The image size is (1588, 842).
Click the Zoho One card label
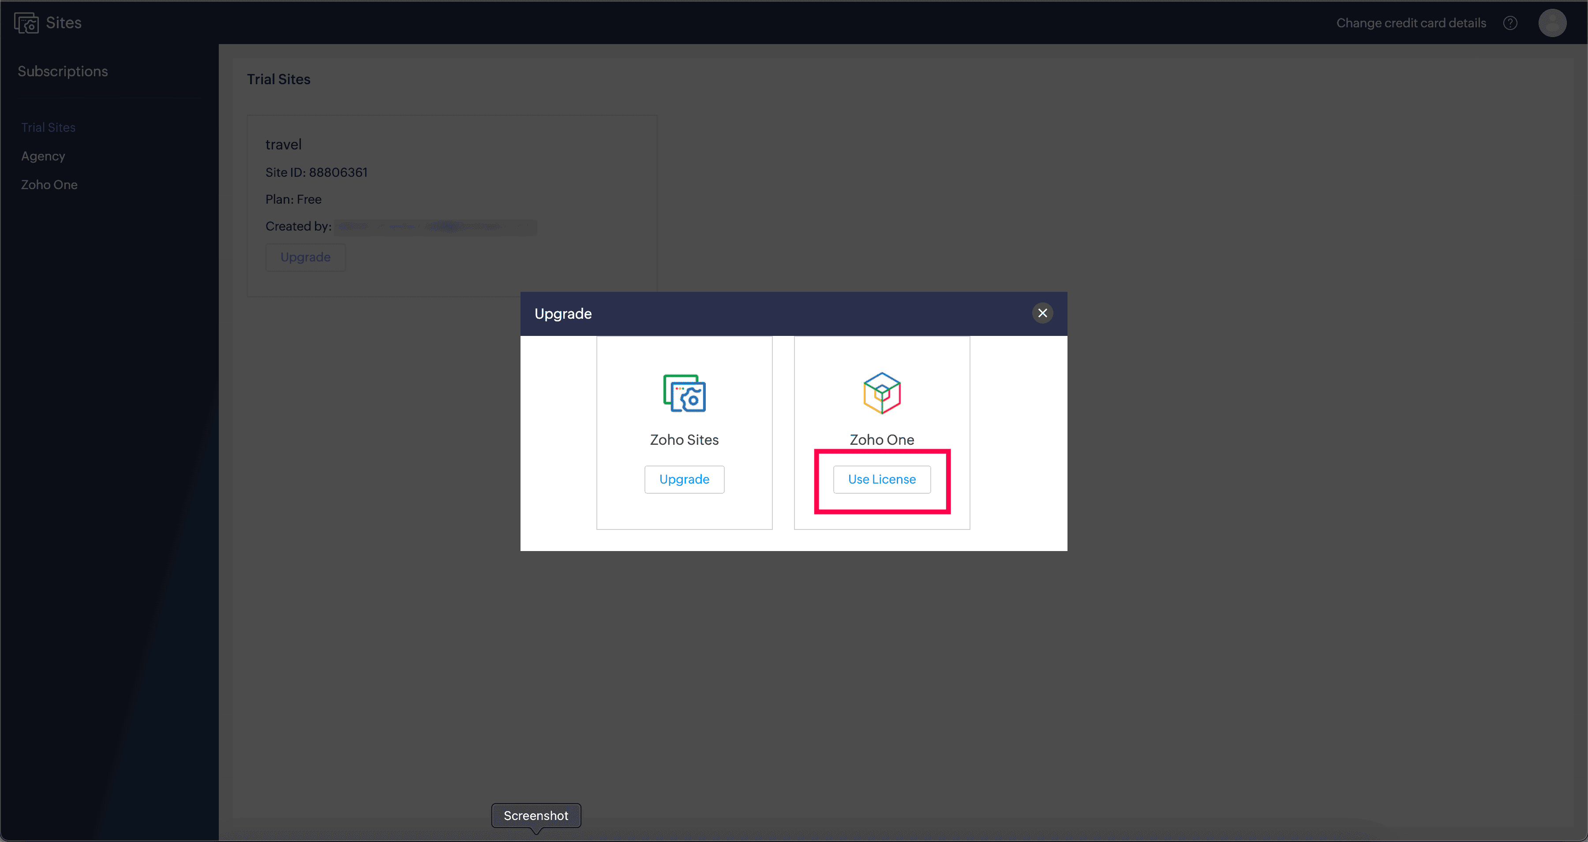(x=881, y=440)
